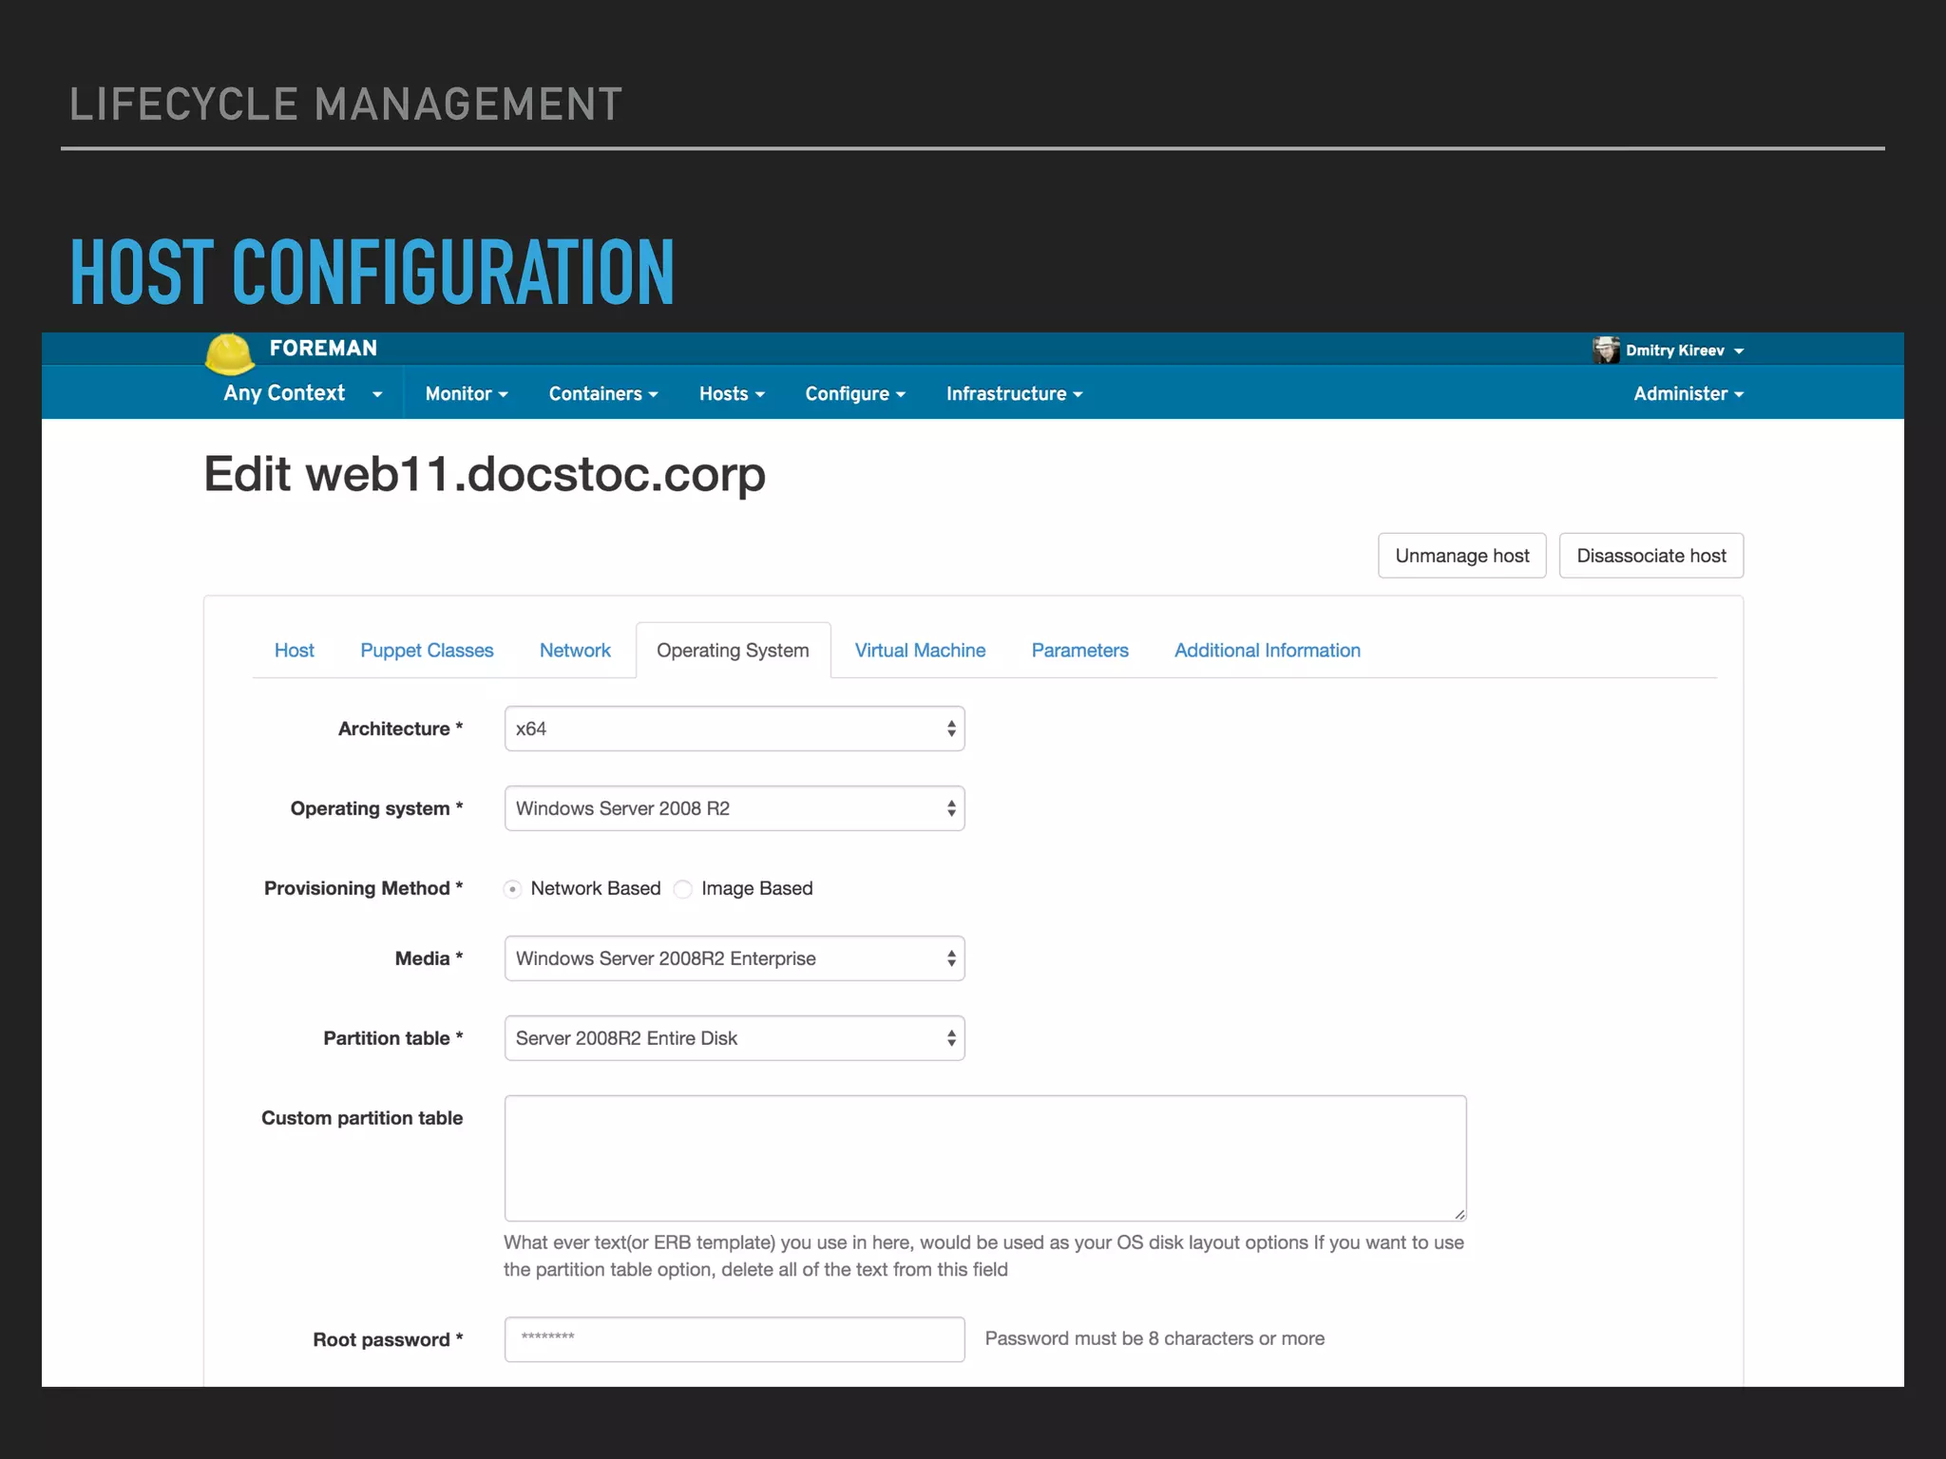Click the 'Password must be 8 characters or more' hint
Screen dimensions: 1946x1459
1154,1338
